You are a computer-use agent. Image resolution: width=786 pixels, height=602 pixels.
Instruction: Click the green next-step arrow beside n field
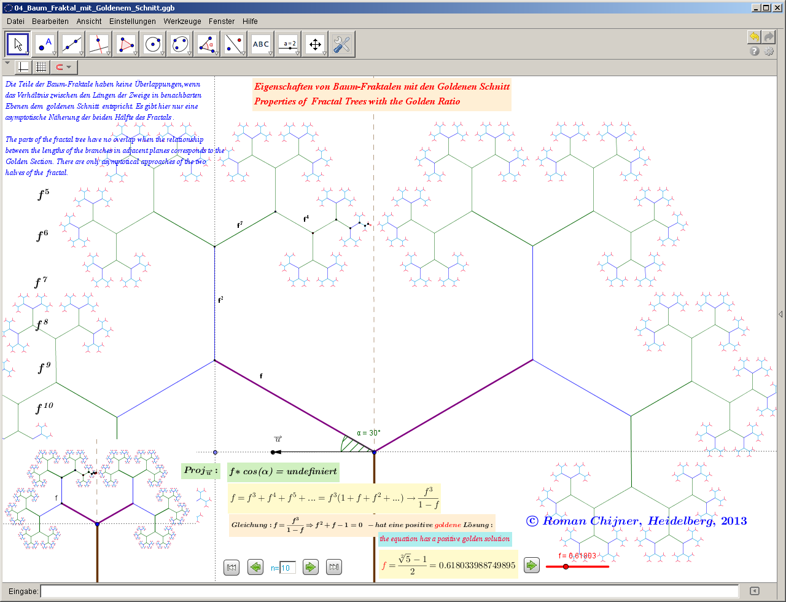(311, 567)
